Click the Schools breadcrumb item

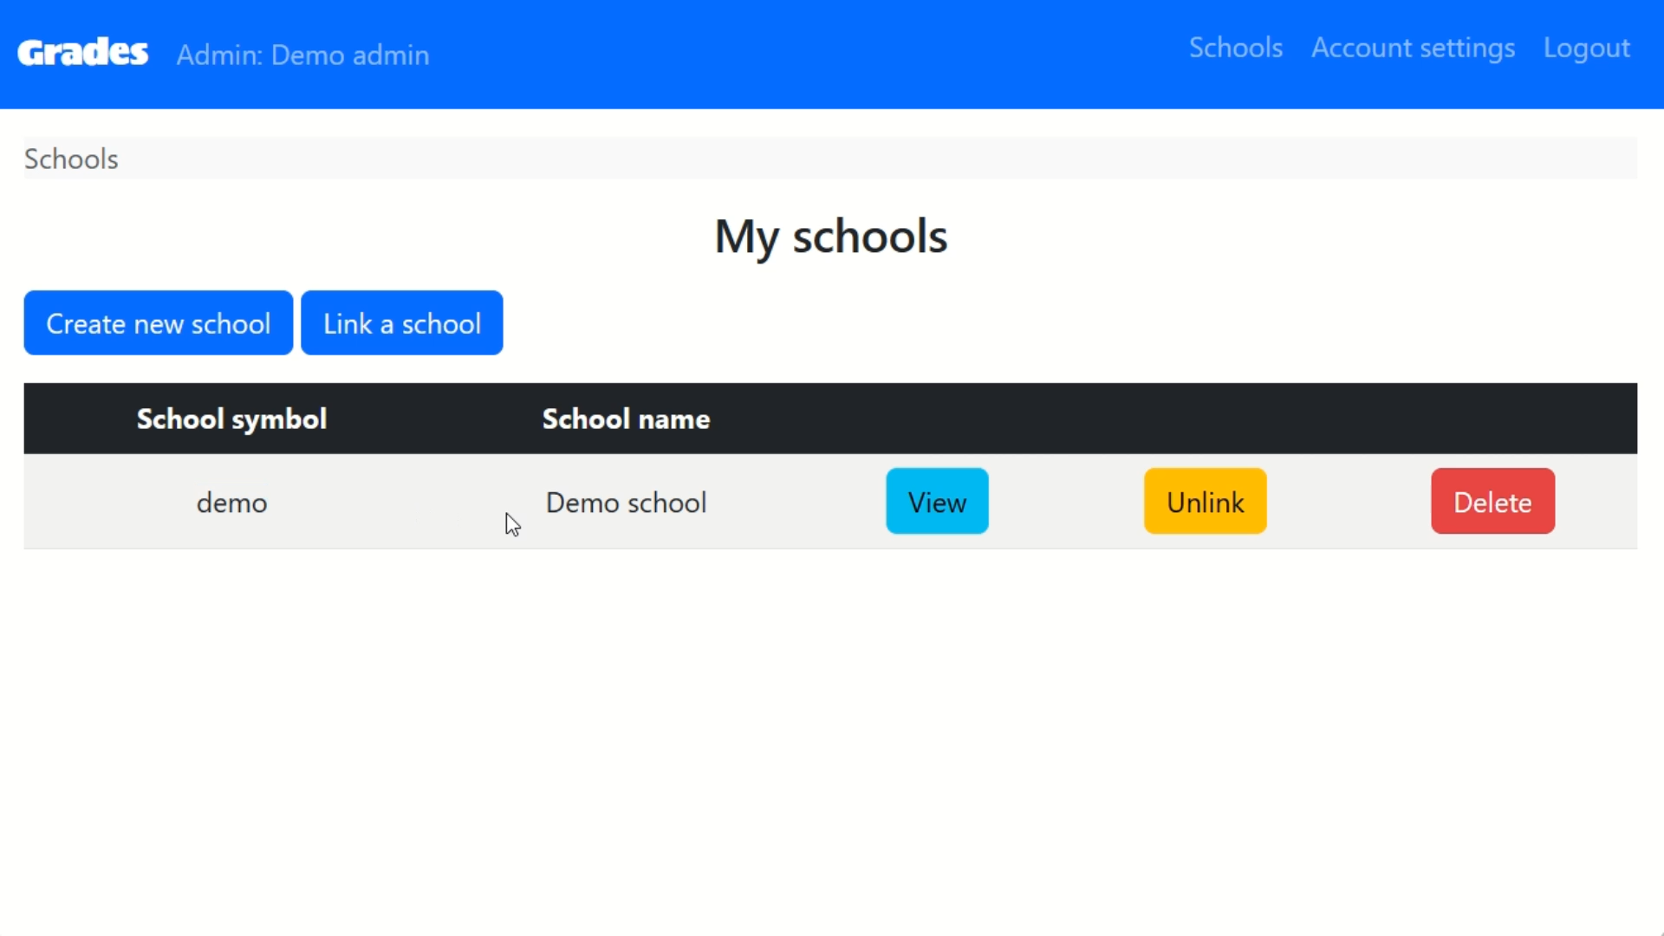click(x=71, y=159)
